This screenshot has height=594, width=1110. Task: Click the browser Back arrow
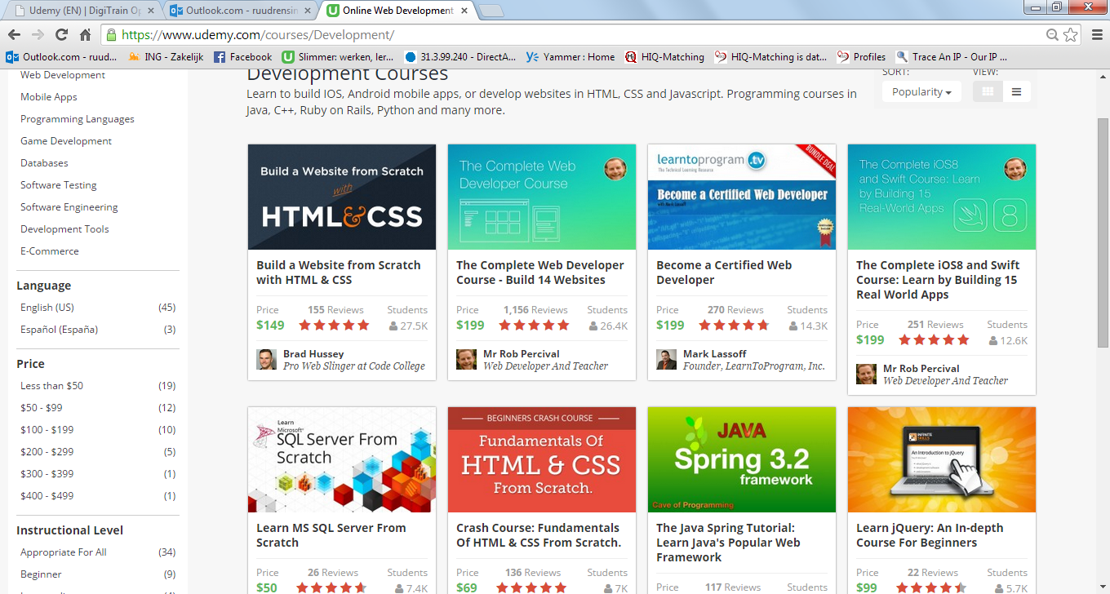click(x=14, y=35)
